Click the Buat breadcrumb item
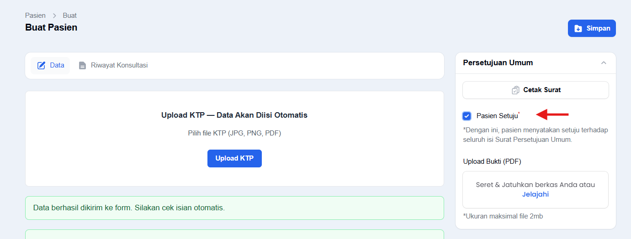 coord(70,16)
